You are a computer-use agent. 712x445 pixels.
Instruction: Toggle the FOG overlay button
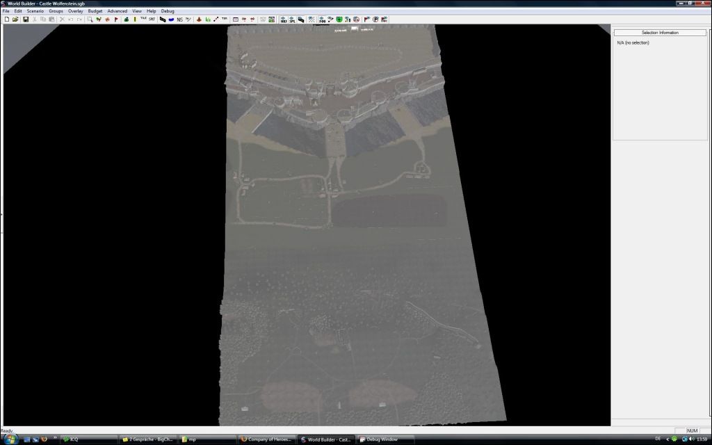pos(322,19)
